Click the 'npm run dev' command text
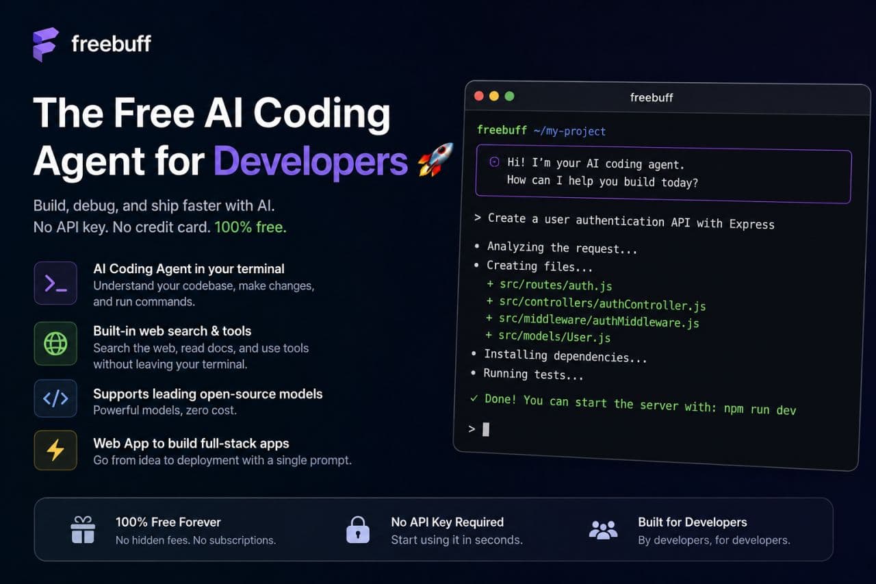Viewport: 876px width, 584px height. click(760, 409)
